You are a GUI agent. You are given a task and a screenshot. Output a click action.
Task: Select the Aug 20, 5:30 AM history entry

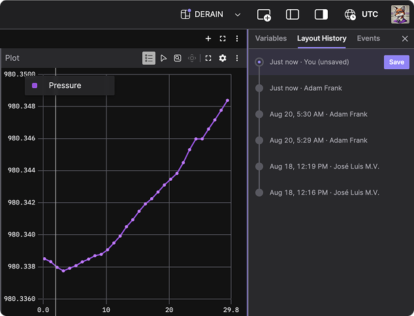pyautogui.click(x=318, y=114)
